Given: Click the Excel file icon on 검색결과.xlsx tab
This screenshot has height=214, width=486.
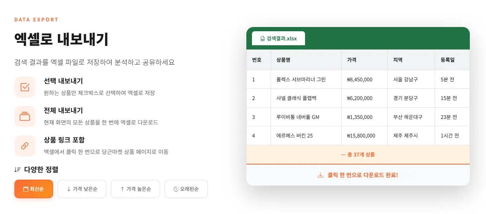Looking at the screenshot, I should tap(263, 39).
